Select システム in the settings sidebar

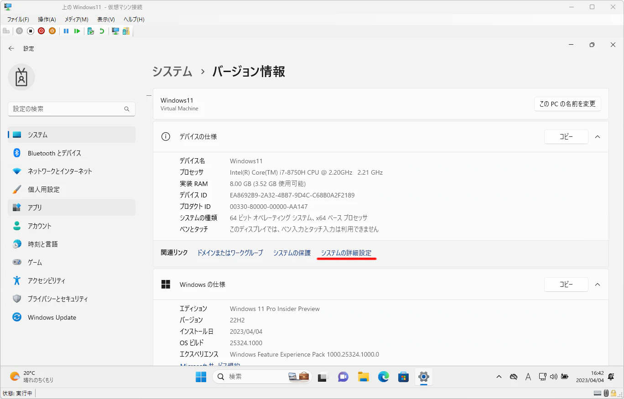coord(72,135)
